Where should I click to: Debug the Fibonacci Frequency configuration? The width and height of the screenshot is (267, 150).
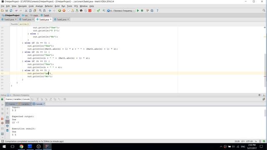pos(142,10)
